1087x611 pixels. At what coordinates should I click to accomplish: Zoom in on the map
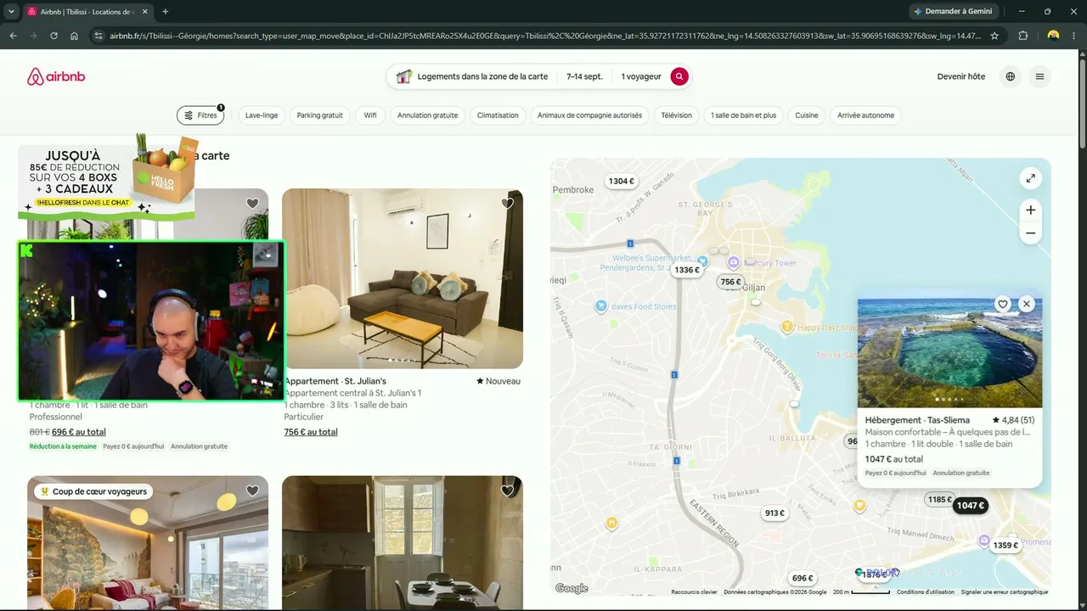pos(1030,210)
